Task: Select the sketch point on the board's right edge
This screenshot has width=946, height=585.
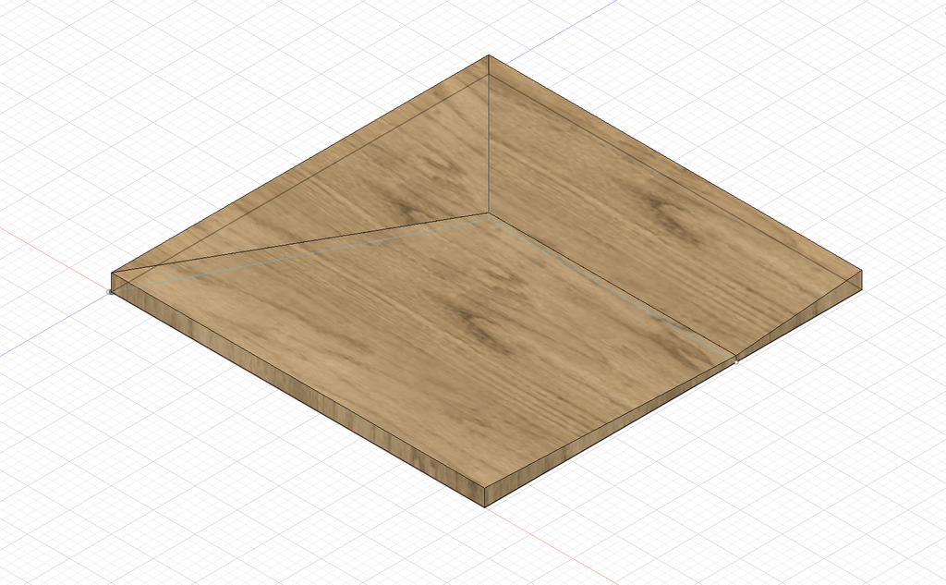Action: pyautogui.click(x=736, y=361)
